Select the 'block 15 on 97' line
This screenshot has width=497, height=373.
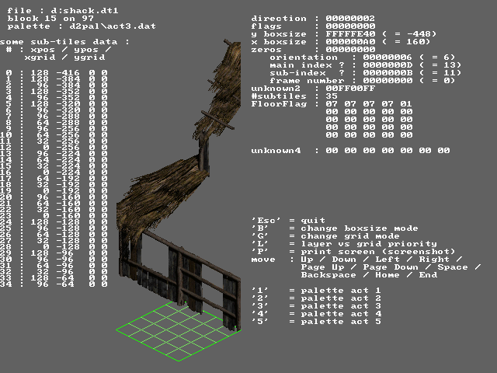click(50, 19)
